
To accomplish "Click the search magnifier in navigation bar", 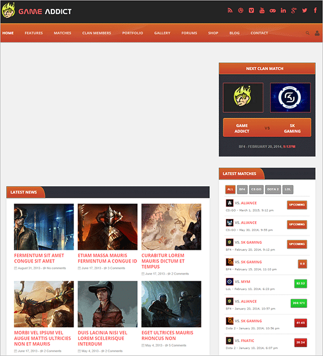I will [308, 33].
